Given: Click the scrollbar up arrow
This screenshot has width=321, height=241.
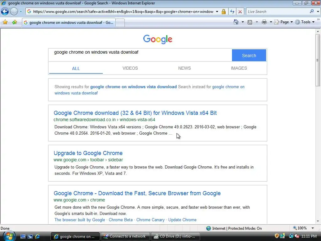Looking at the screenshot, I should tap(318, 31).
